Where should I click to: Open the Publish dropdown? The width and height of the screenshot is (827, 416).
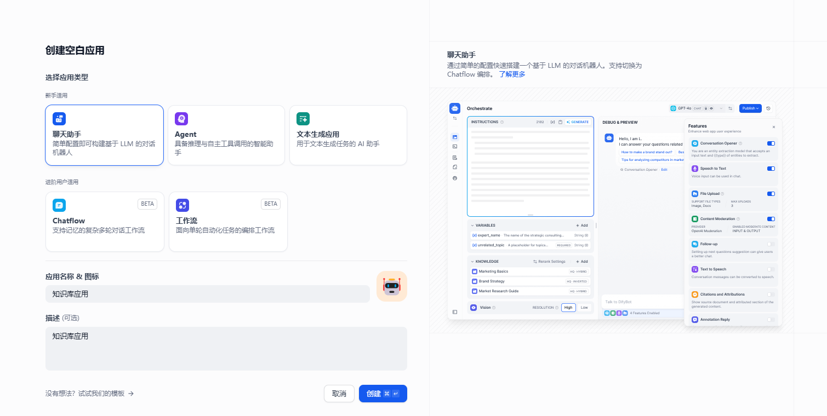point(750,108)
